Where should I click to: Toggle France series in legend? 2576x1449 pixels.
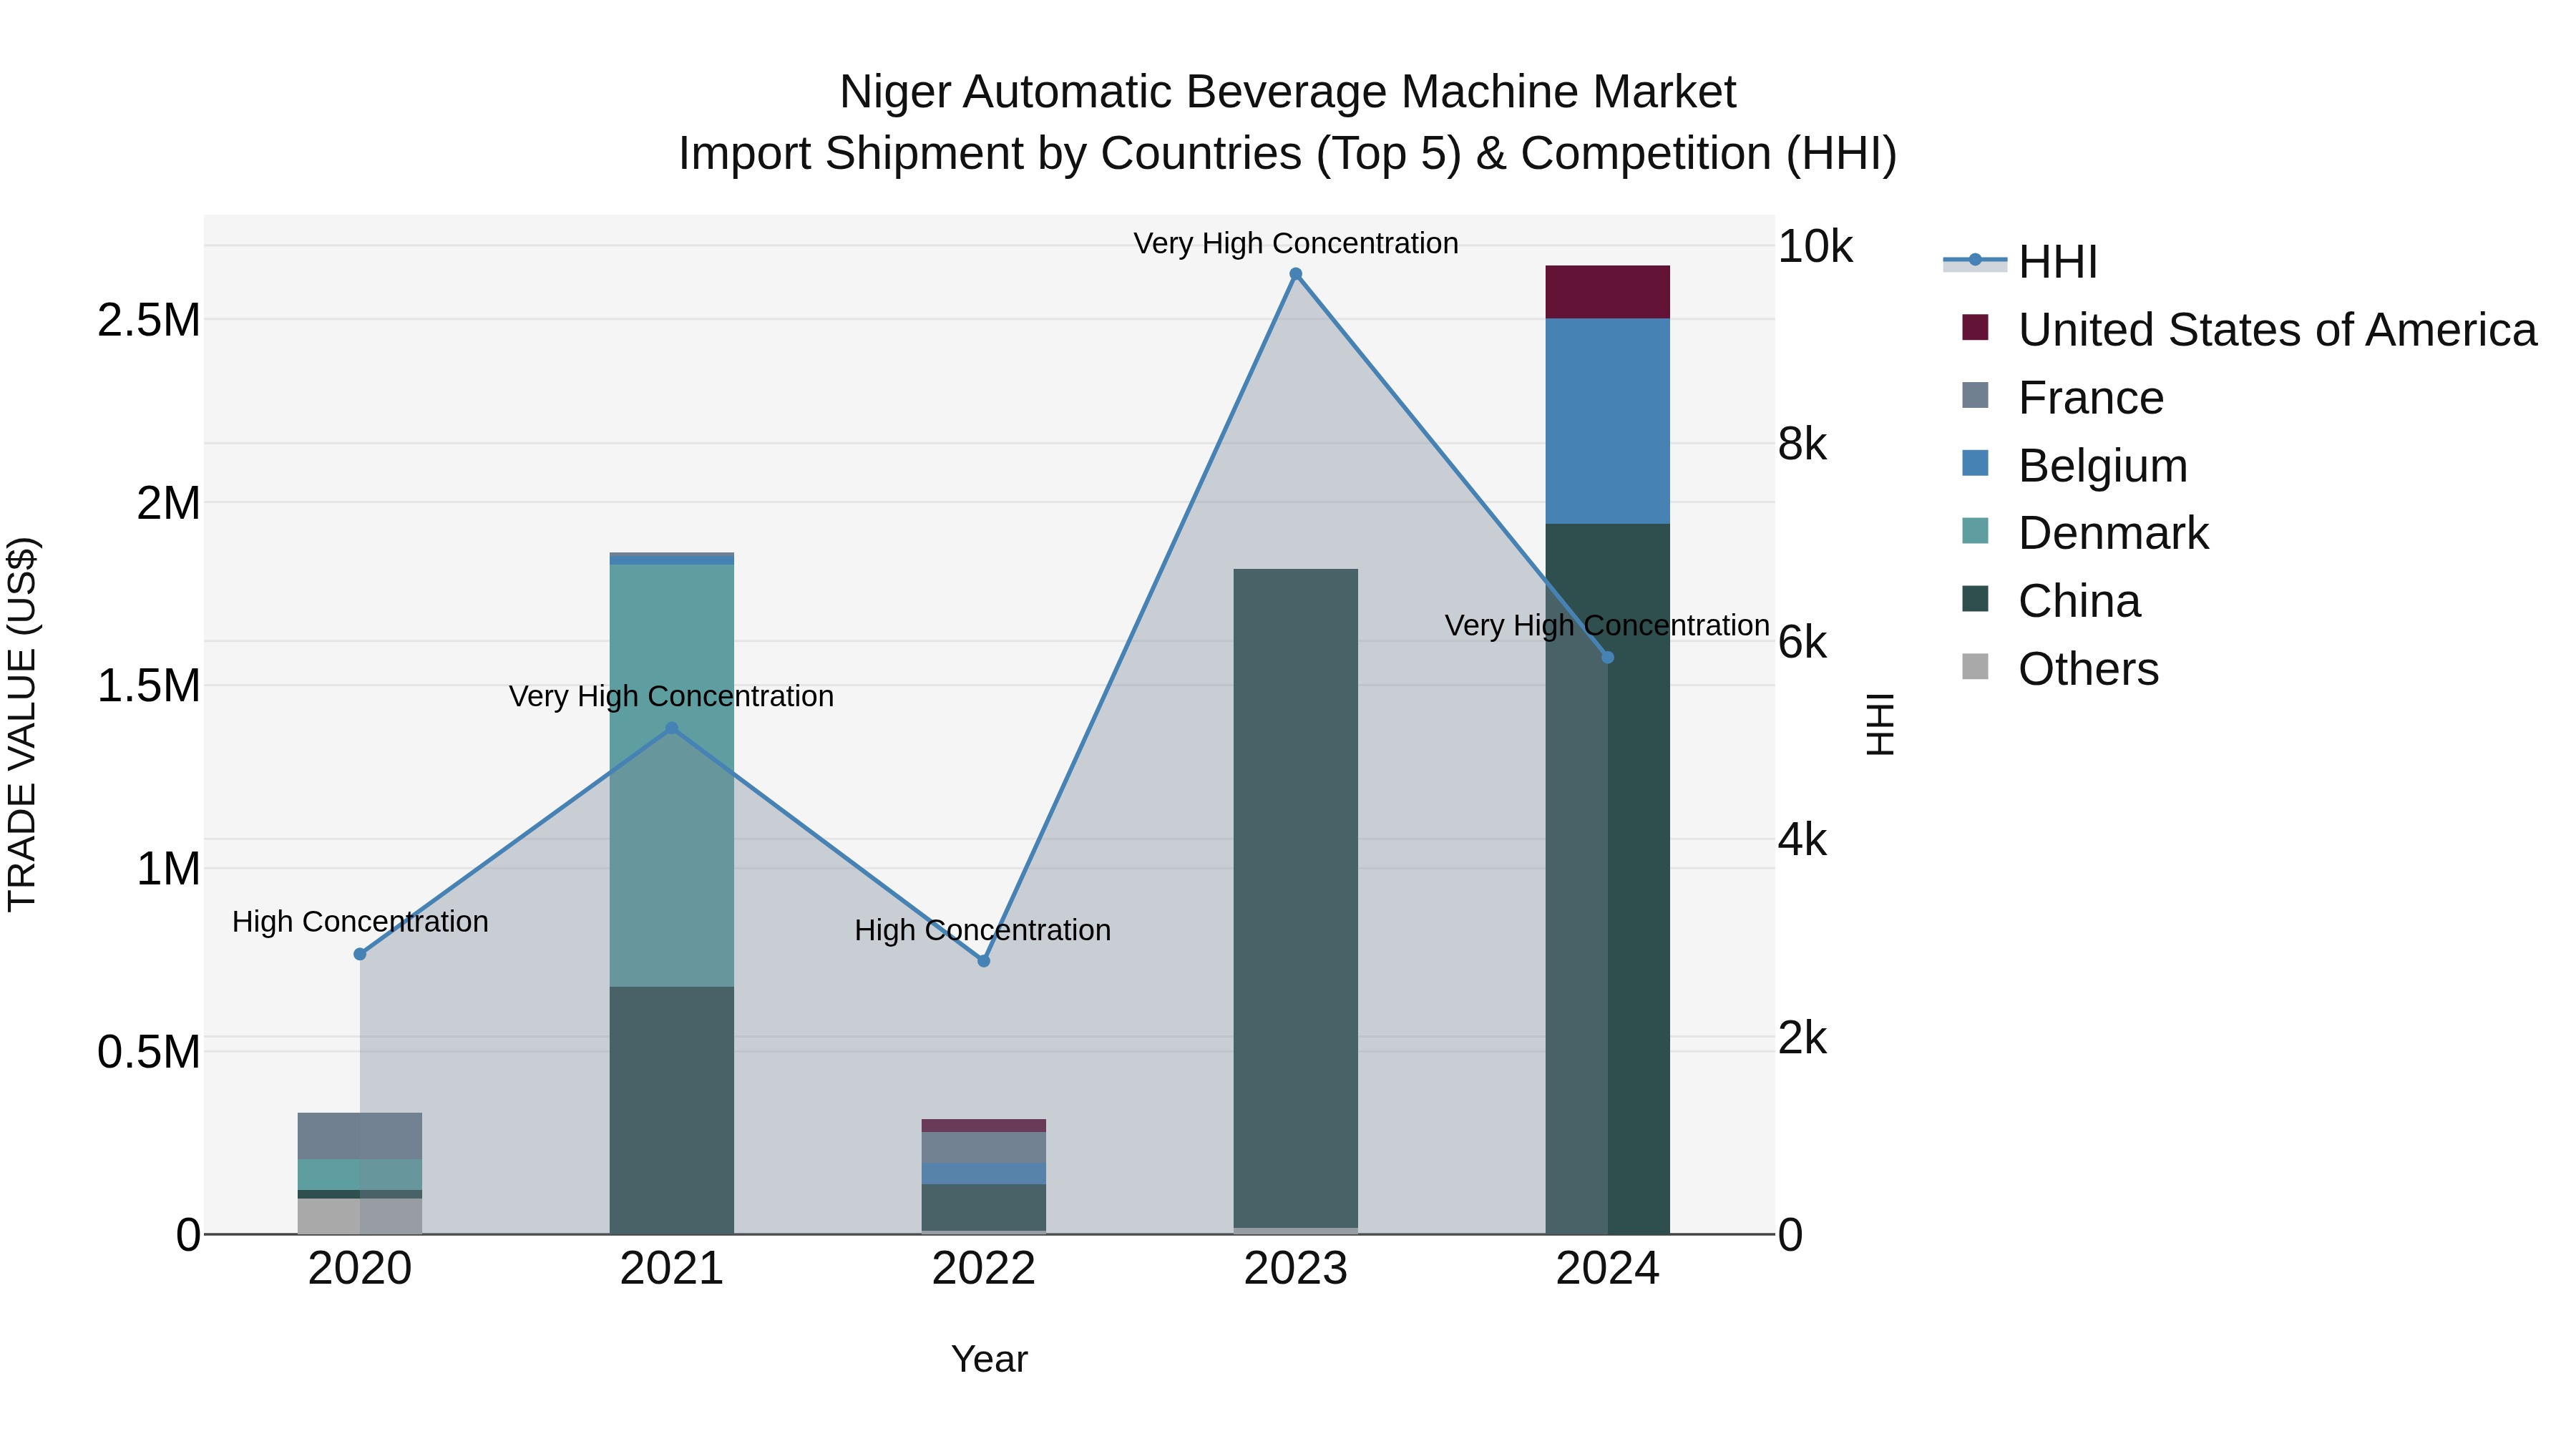pos(2063,398)
